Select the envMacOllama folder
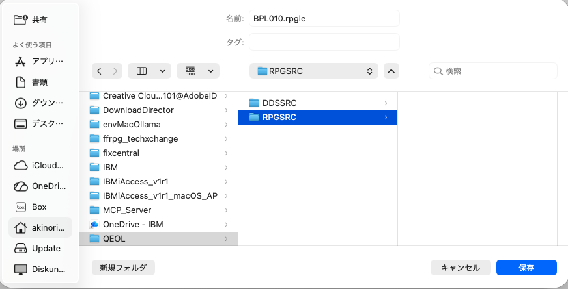Image resolution: width=568 pixels, height=289 pixels. (158, 124)
